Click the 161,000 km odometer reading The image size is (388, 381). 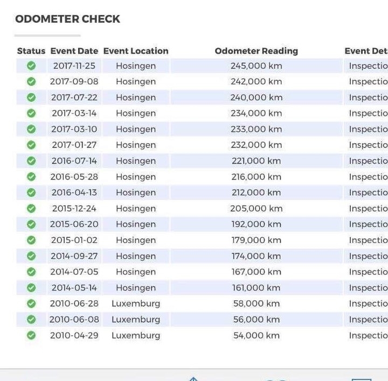pos(257,287)
